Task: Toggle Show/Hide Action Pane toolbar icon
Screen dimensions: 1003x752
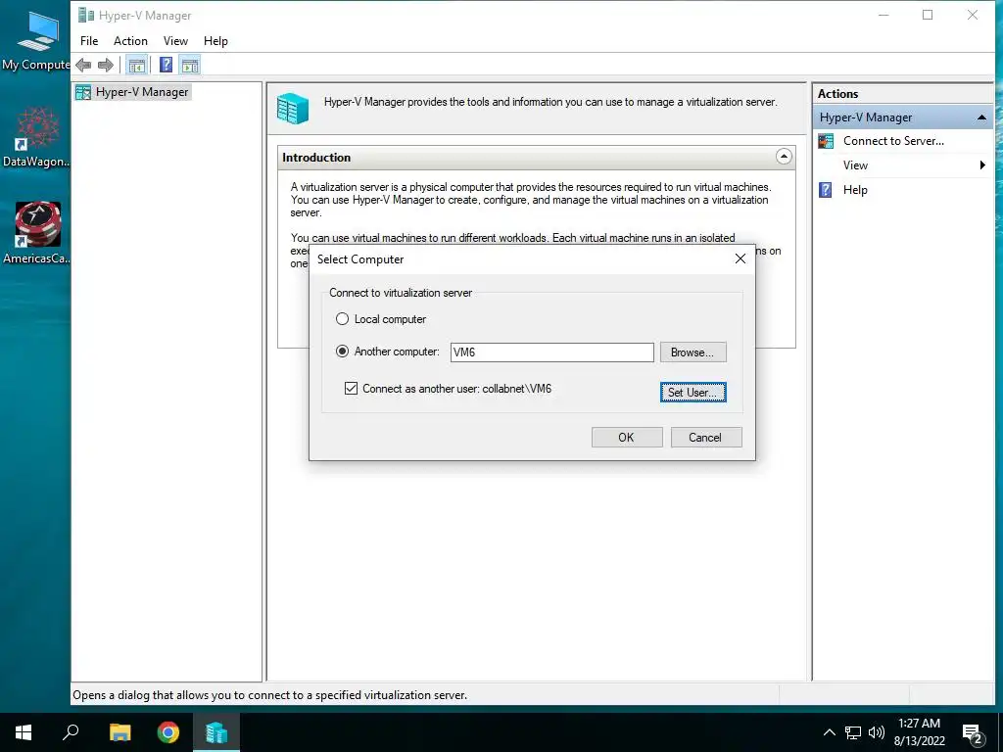Action: pos(190,65)
